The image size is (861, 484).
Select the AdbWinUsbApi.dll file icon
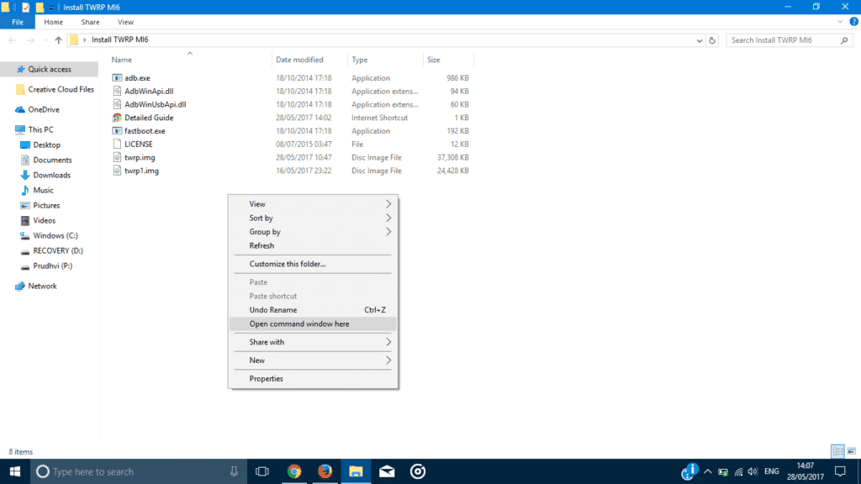click(x=117, y=104)
